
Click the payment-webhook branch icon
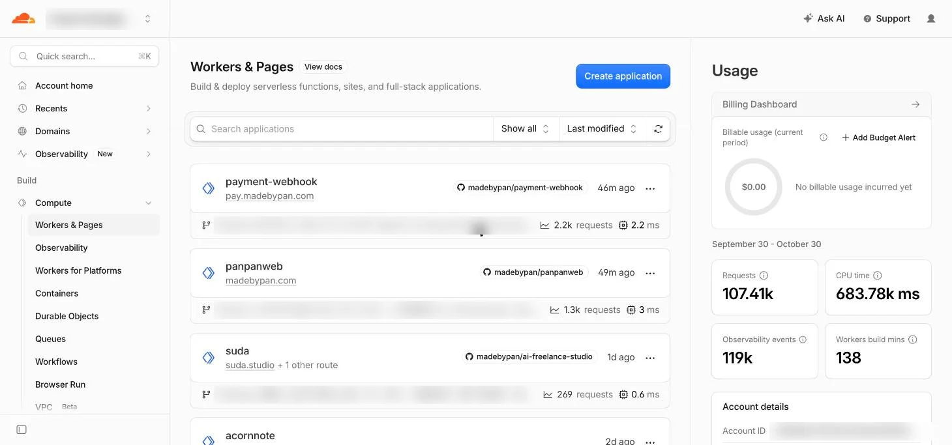click(x=206, y=225)
